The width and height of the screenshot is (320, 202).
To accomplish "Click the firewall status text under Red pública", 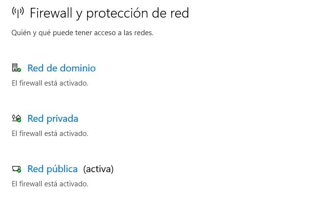I will coord(50,184).
